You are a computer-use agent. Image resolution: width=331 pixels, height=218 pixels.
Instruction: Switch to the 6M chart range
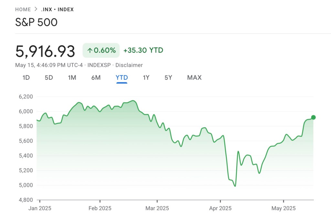[96, 77]
